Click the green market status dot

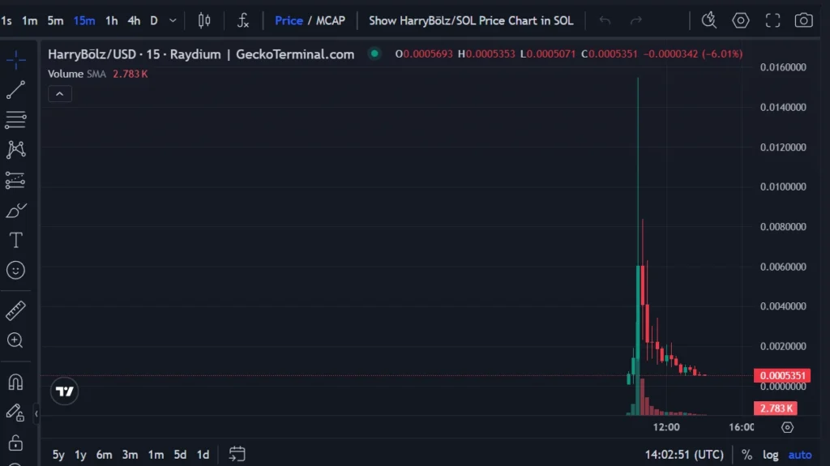pyautogui.click(x=374, y=53)
